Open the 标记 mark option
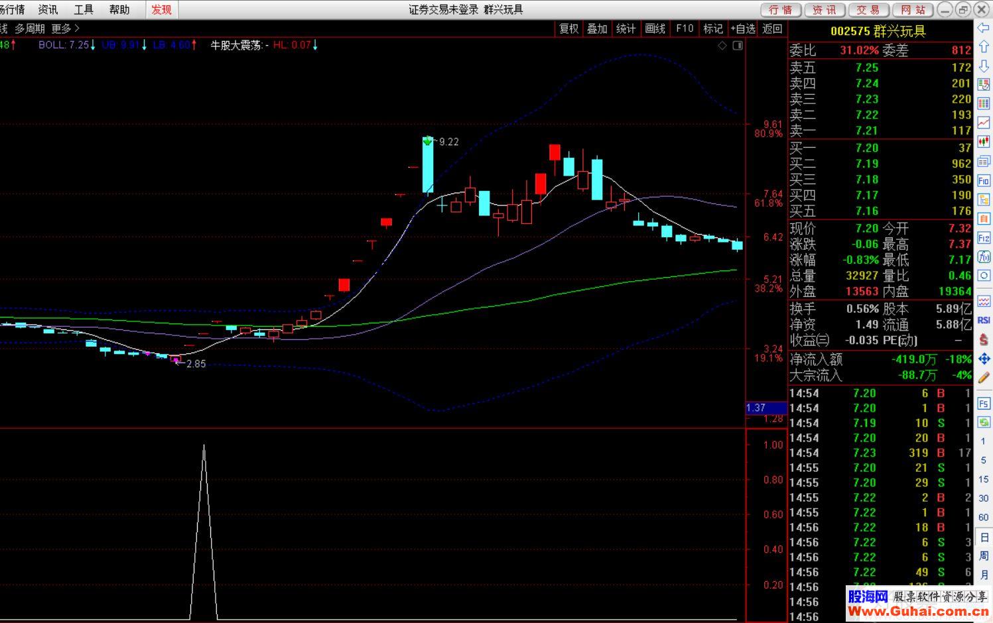 [x=713, y=28]
